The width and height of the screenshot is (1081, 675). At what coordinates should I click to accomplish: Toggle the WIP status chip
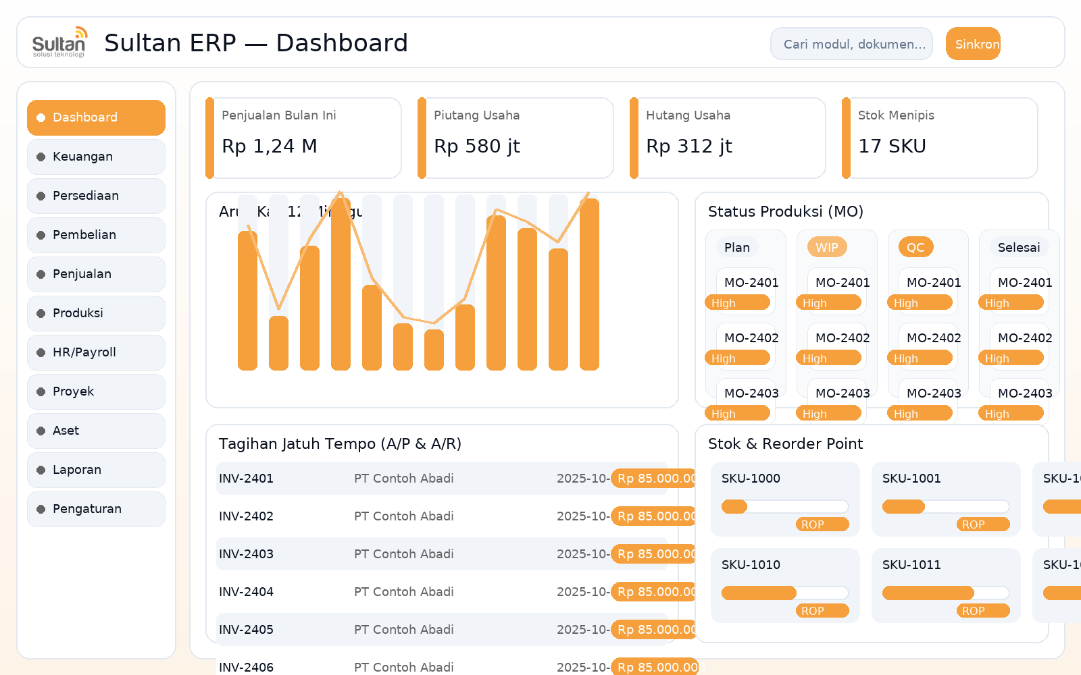click(827, 248)
